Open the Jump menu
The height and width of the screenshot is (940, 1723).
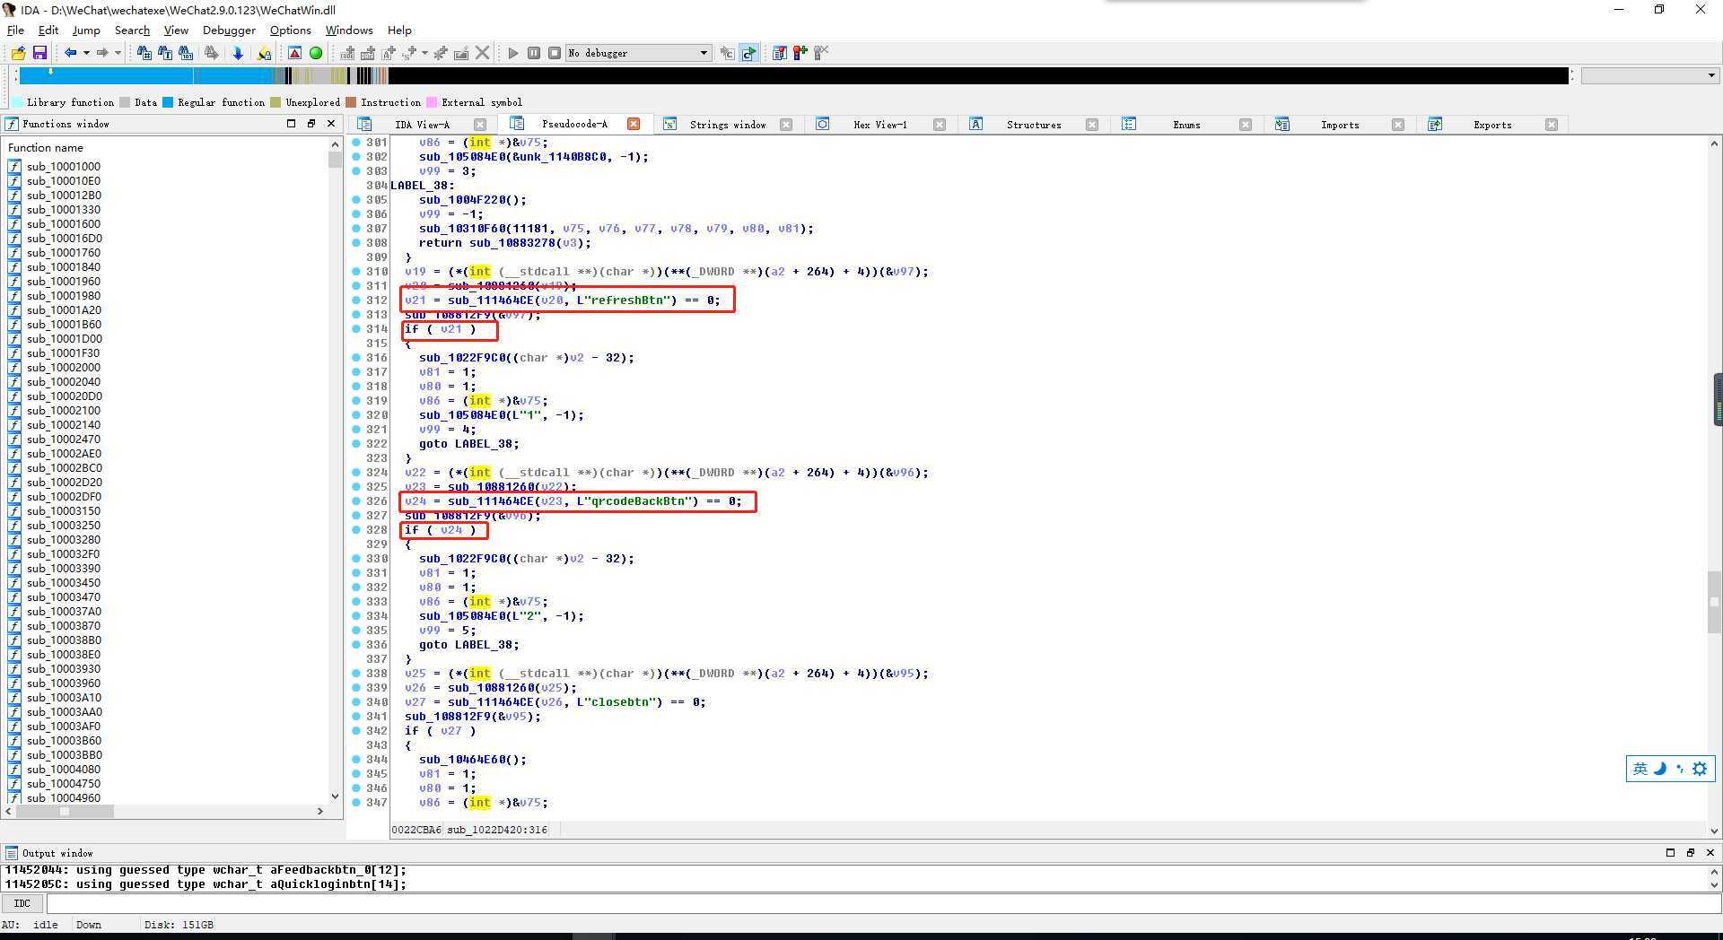(x=86, y=30)
